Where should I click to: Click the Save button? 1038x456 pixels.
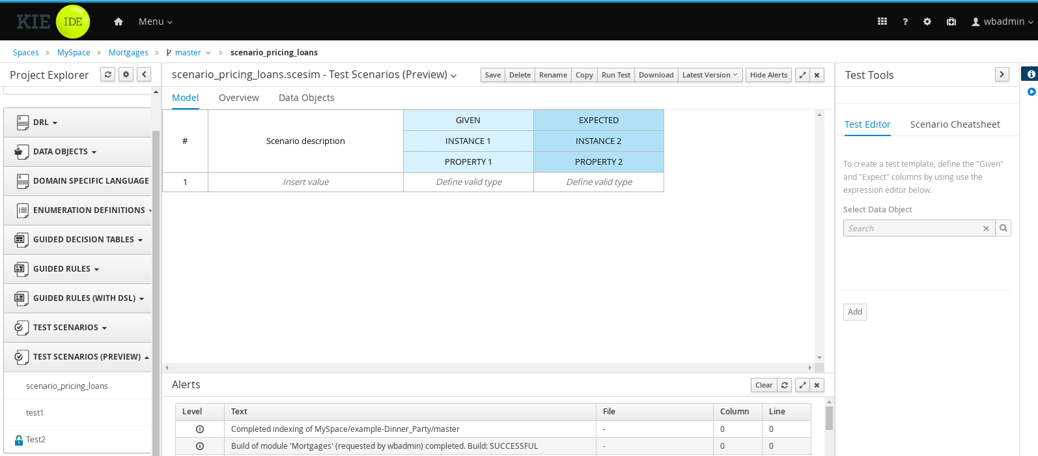[x=493, y=75]
